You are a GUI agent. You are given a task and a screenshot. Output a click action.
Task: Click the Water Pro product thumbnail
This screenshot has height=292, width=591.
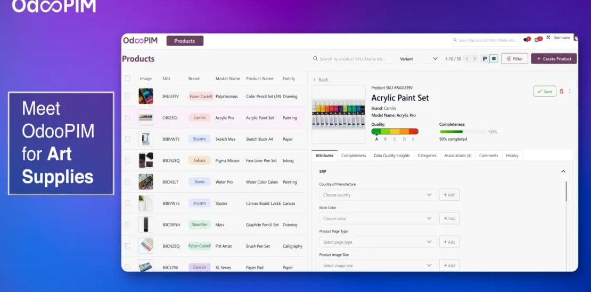pyautogui.click(x=146, y=182)
